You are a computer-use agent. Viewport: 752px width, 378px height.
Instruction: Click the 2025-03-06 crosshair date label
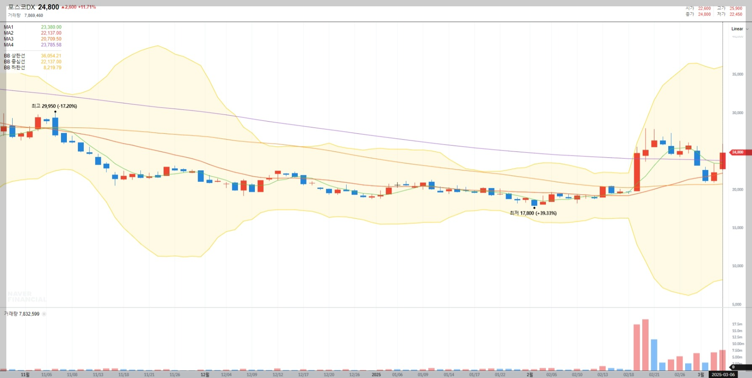tap(723, 375)
